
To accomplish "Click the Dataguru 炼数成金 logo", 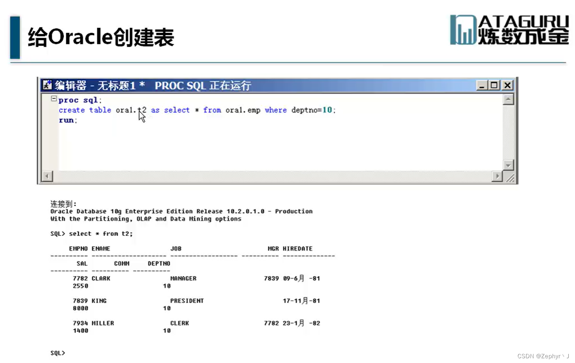I will point(509,30).
